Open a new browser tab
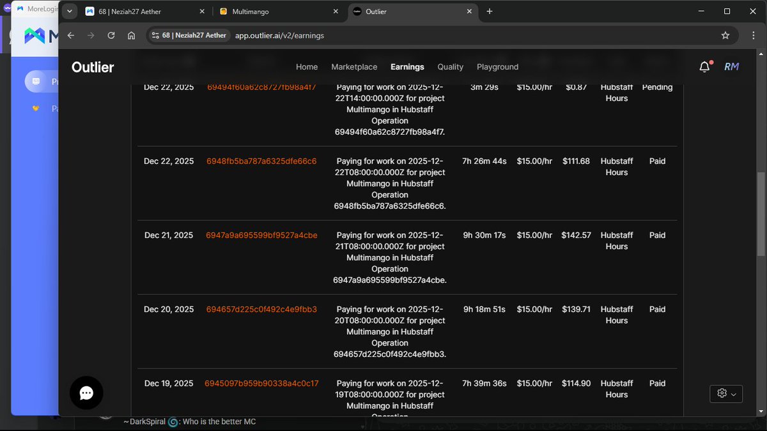 pos(490,11)
